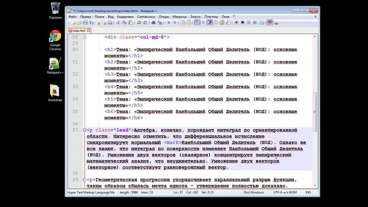Open the Синтаксисы menu
Screen dimensions: 368x207
[x=146, y=17]
